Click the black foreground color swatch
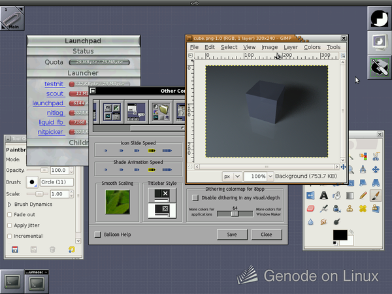 point(340,235)
